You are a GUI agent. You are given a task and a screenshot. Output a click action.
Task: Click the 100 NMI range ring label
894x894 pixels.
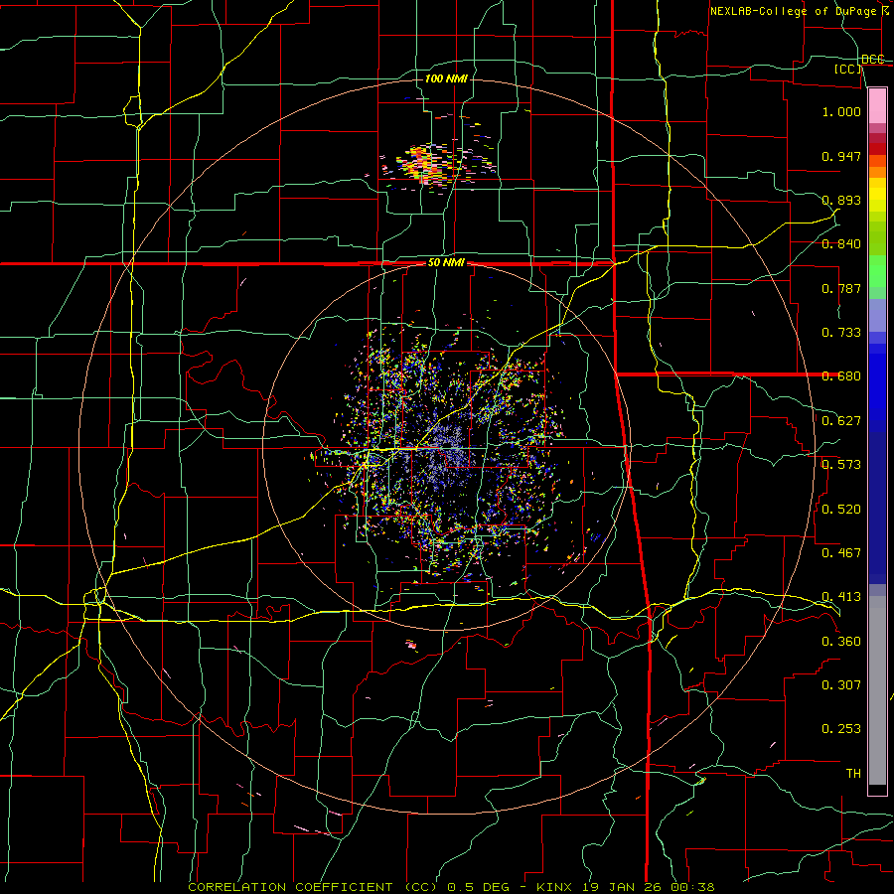[446, 78]
